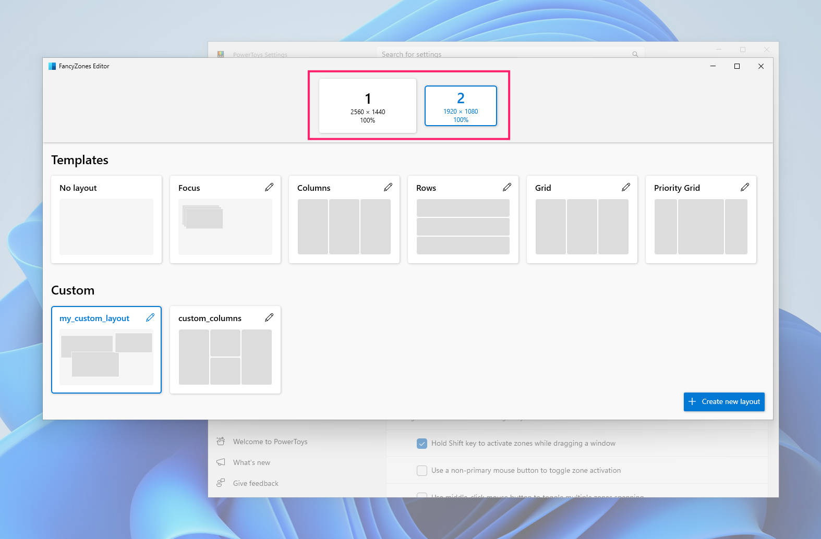
Task: Edit the Rows template with its pencil icon
Action: click(507, 187)
